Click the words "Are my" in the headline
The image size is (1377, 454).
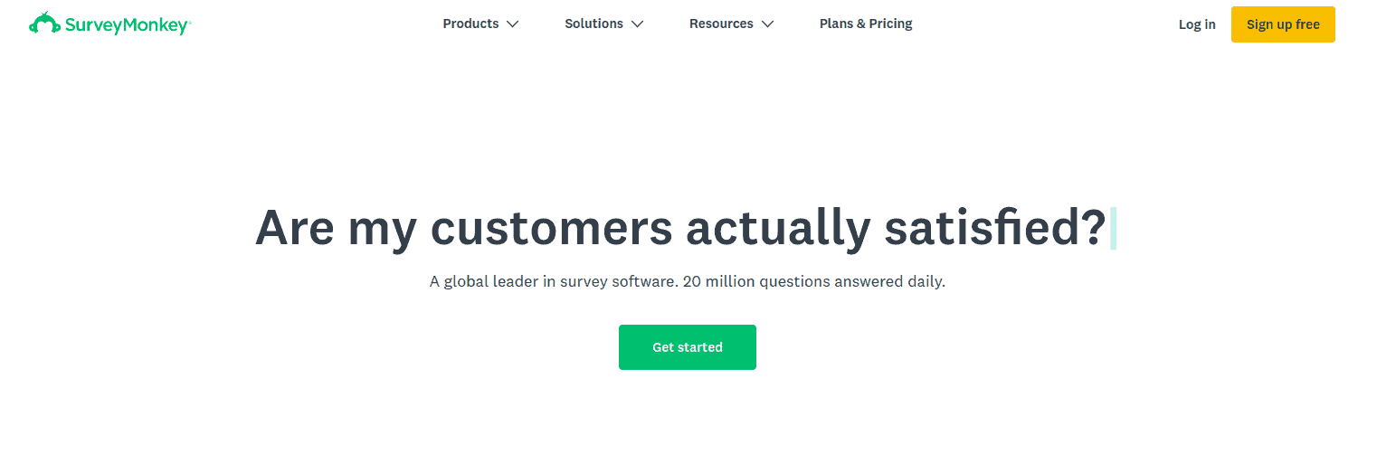(x=336, y=229)
